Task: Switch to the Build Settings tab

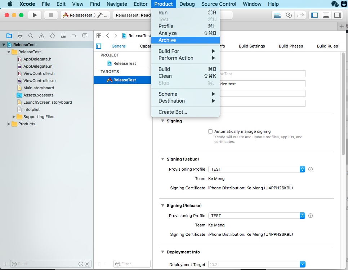Action: coord(252,46)
